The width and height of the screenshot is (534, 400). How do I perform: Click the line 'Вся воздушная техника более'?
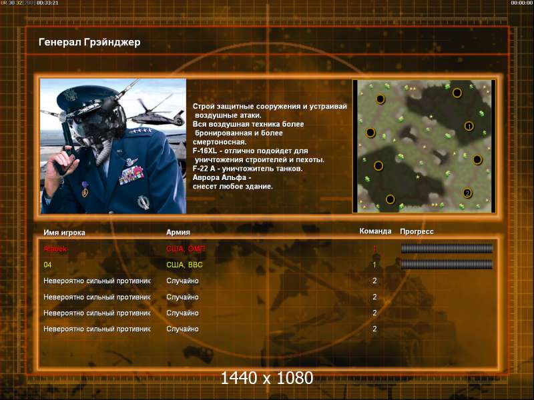248,124
